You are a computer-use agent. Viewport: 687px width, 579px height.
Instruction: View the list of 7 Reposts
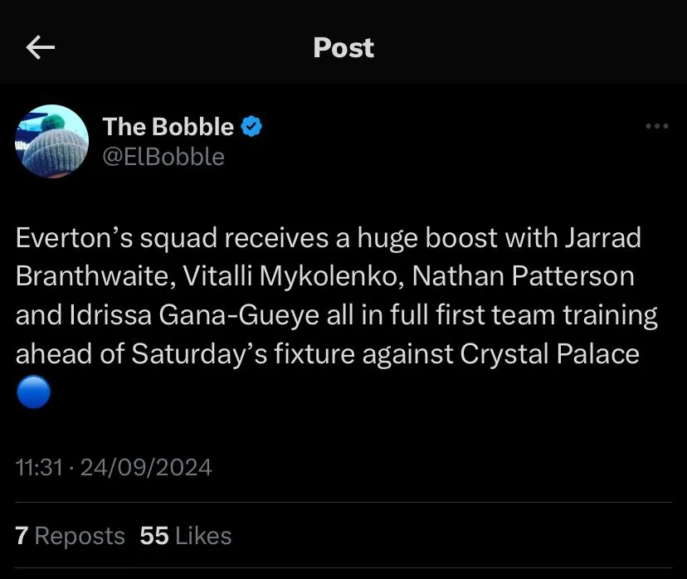(x=71, y=536)
